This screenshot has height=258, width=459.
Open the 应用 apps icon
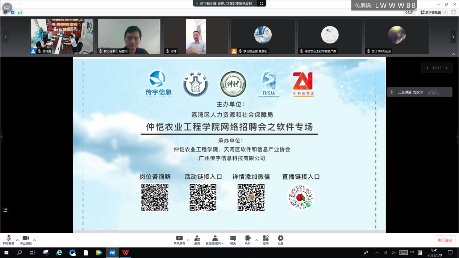click(266, 240)
